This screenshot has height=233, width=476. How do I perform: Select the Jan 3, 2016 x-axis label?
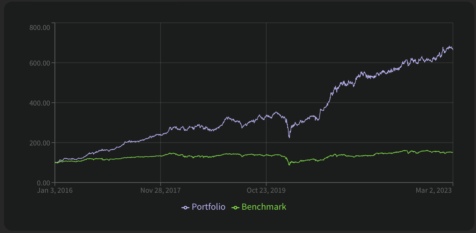click(55, 190)
